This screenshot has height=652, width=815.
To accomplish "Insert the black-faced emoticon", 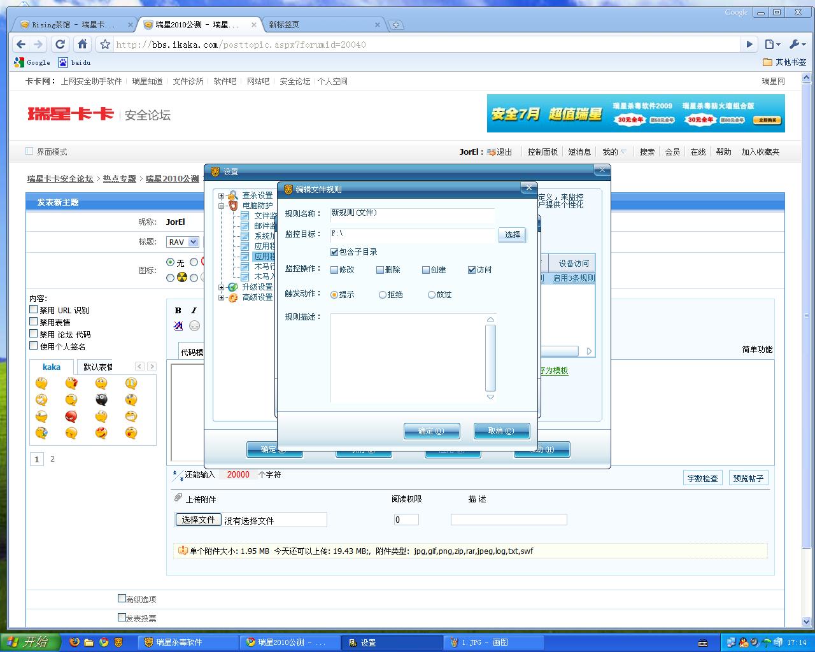I will (x=101, y=400).
